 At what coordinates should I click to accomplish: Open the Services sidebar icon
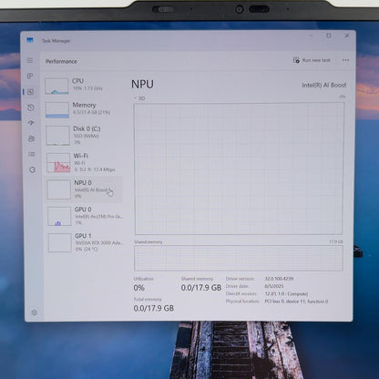click(32, 169)
